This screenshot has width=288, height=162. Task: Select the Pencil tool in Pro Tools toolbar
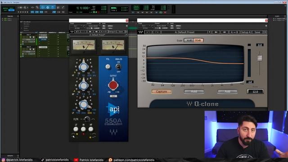63,7
